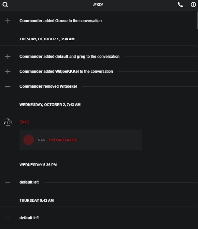Select the Tuesday, October 1 timestamp
Image resolution: width=198 pixels, height=229 pixels.
[x=47, y=39]
